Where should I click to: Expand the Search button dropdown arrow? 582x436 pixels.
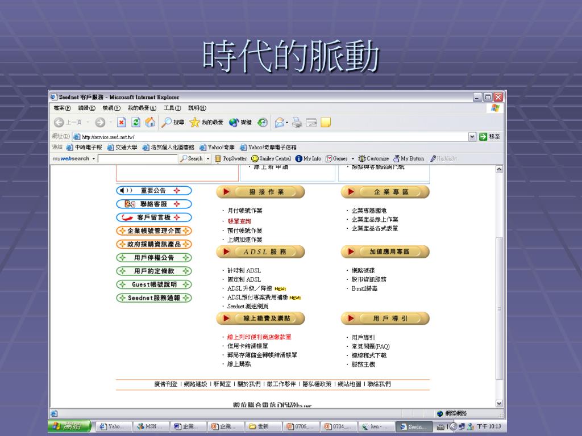point(208,159)
